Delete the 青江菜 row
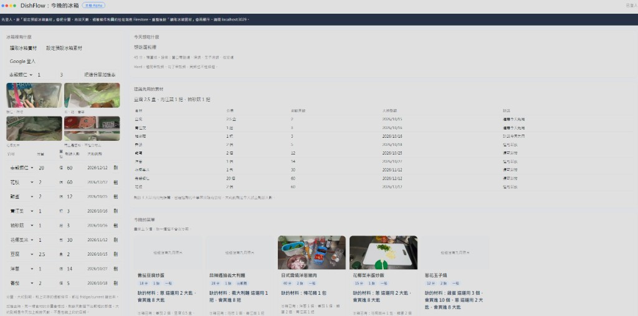The height and width of the screenshot is (316, 638). pyautogui.click(x=115, y=211)
